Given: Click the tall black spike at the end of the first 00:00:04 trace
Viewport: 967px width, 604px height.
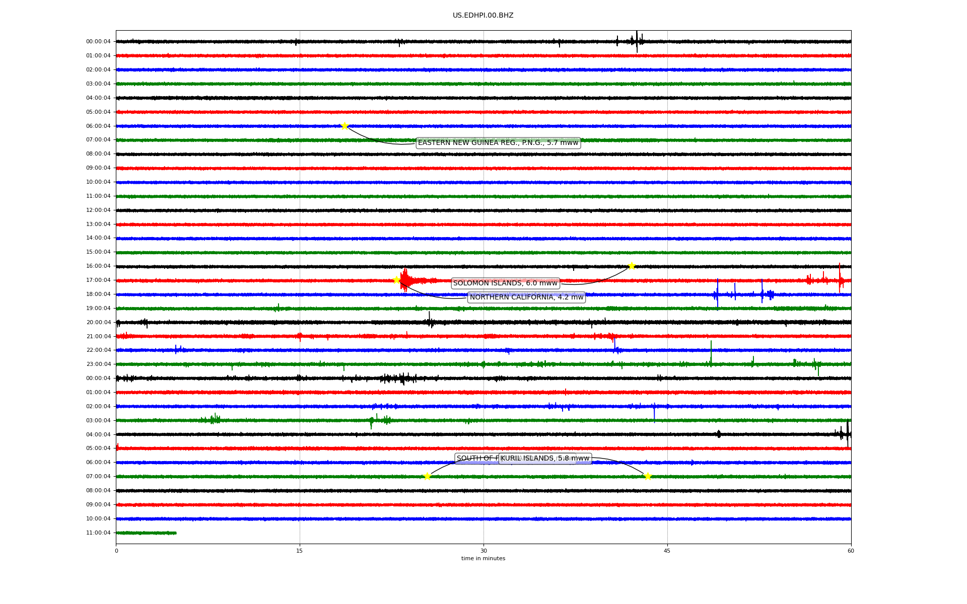Looking at the screenshot, I should click(x=637, y=41).
